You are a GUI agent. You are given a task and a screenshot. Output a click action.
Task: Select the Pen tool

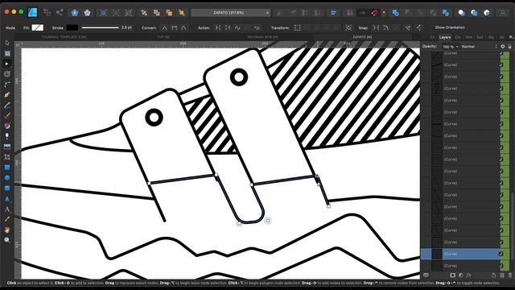tap(7, 95)
